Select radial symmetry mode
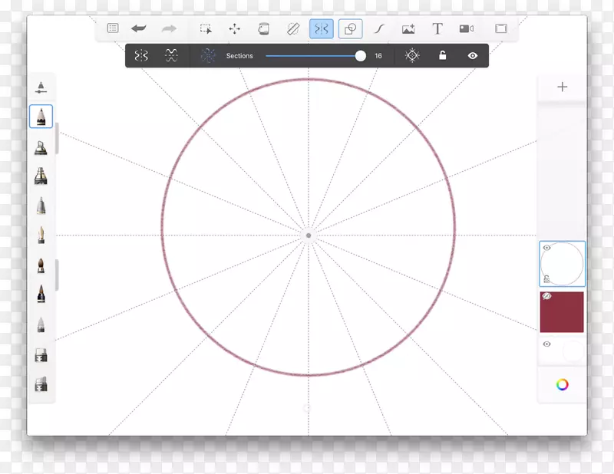Viewport: 614px width, 474px height. coord(208,55)
